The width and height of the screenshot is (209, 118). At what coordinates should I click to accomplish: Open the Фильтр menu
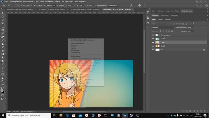point(57,2)
